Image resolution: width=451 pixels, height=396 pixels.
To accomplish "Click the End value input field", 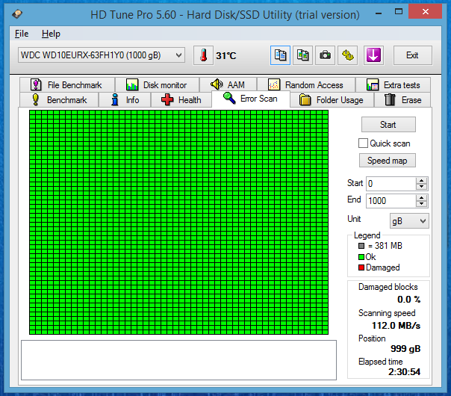I will 391,200.
